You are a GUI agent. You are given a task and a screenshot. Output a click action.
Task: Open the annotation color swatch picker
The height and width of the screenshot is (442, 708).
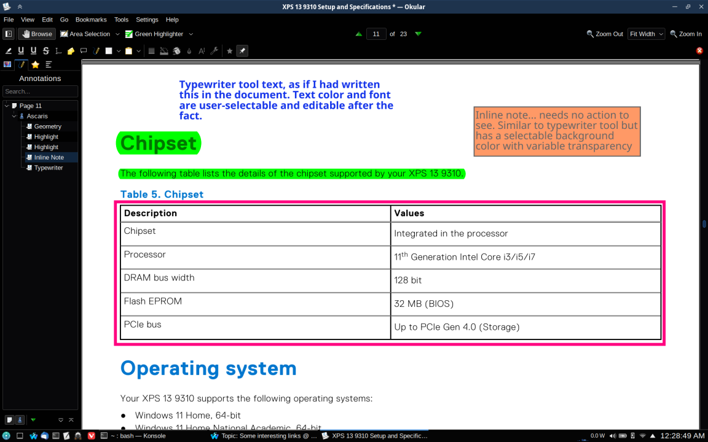point(109,51)
